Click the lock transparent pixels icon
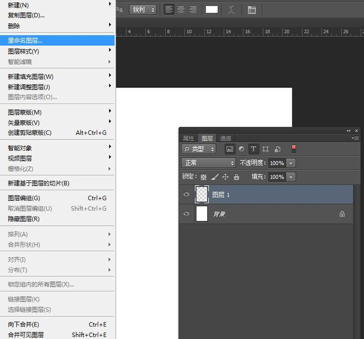This screenshot has height=339, width=364. tap(203, 177)
